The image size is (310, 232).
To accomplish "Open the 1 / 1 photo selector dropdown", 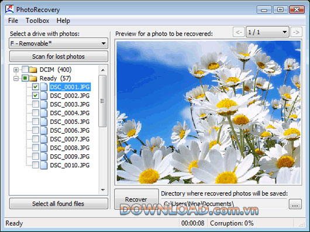I will tap(267, 32).
